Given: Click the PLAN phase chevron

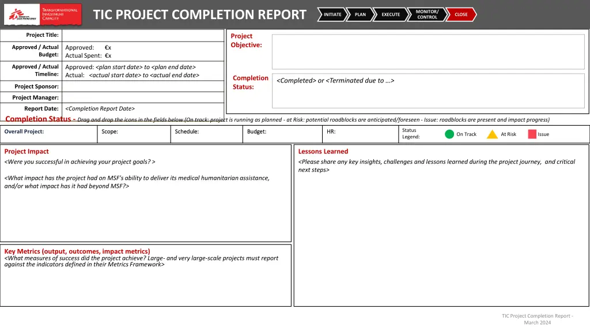Looking at the screenshot, I should pyautogui.click(x=360, y=14).
